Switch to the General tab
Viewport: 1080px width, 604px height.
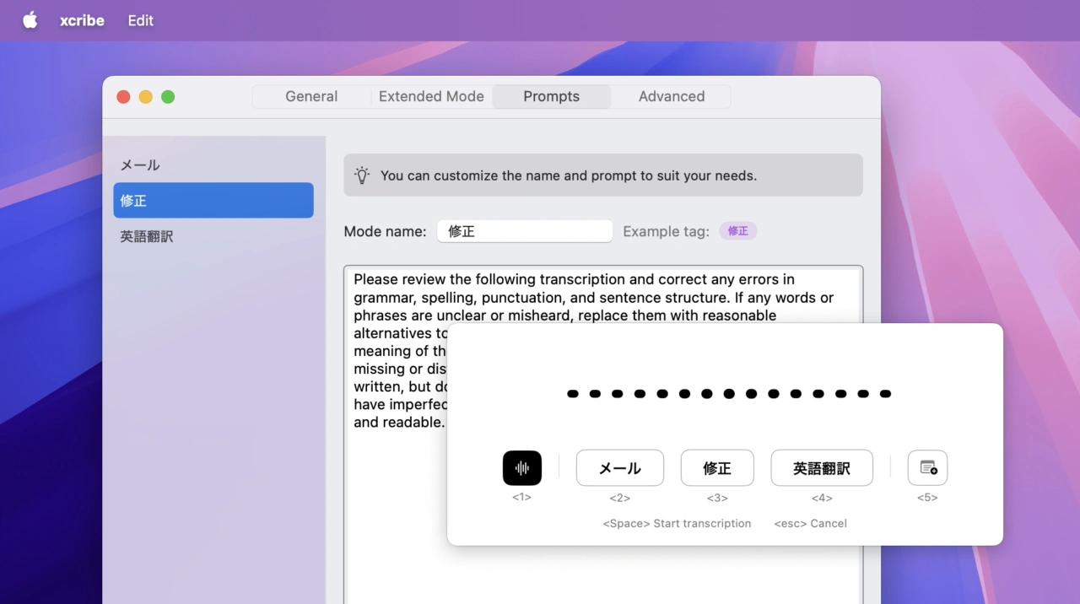(x=311, y=96)
